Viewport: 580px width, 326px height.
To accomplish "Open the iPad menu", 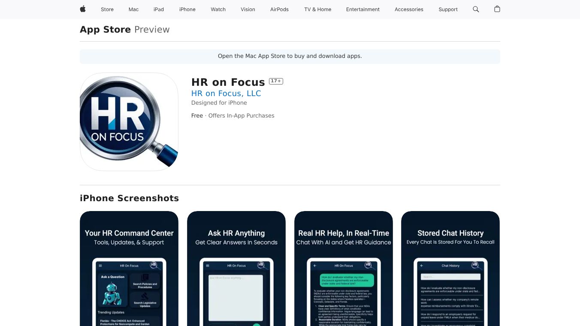I will pyautogui.click(x=159, y=9).
